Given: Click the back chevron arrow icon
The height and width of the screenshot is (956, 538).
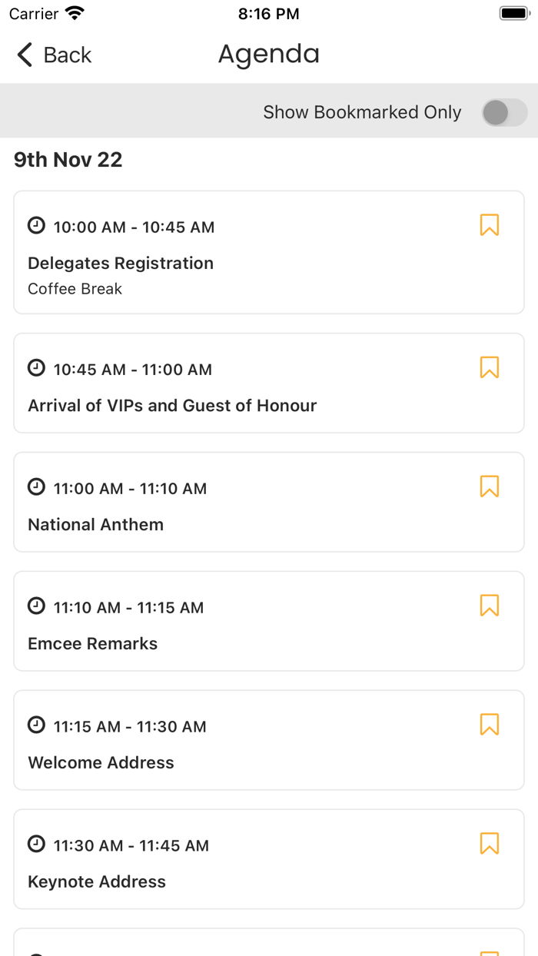Looking at the screenshot, I should click(25, 55).
